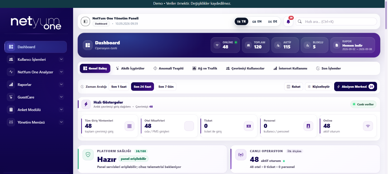Click the Dashboard breadcrumb chip
Screen dimensions: 388x174
tap(101, 24)
